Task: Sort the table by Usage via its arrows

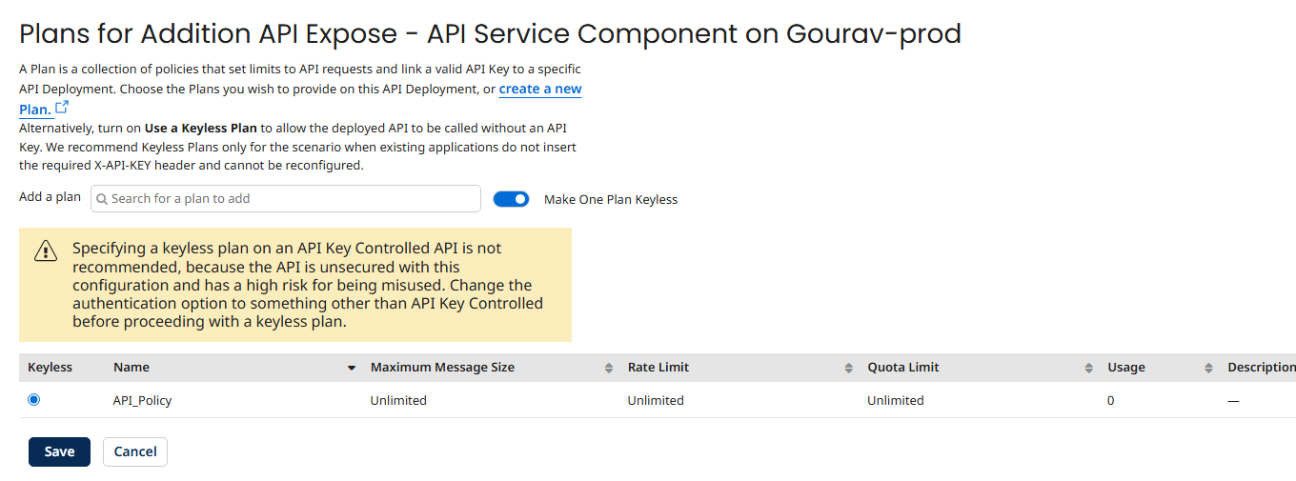Action: [x=1208, y=368]
